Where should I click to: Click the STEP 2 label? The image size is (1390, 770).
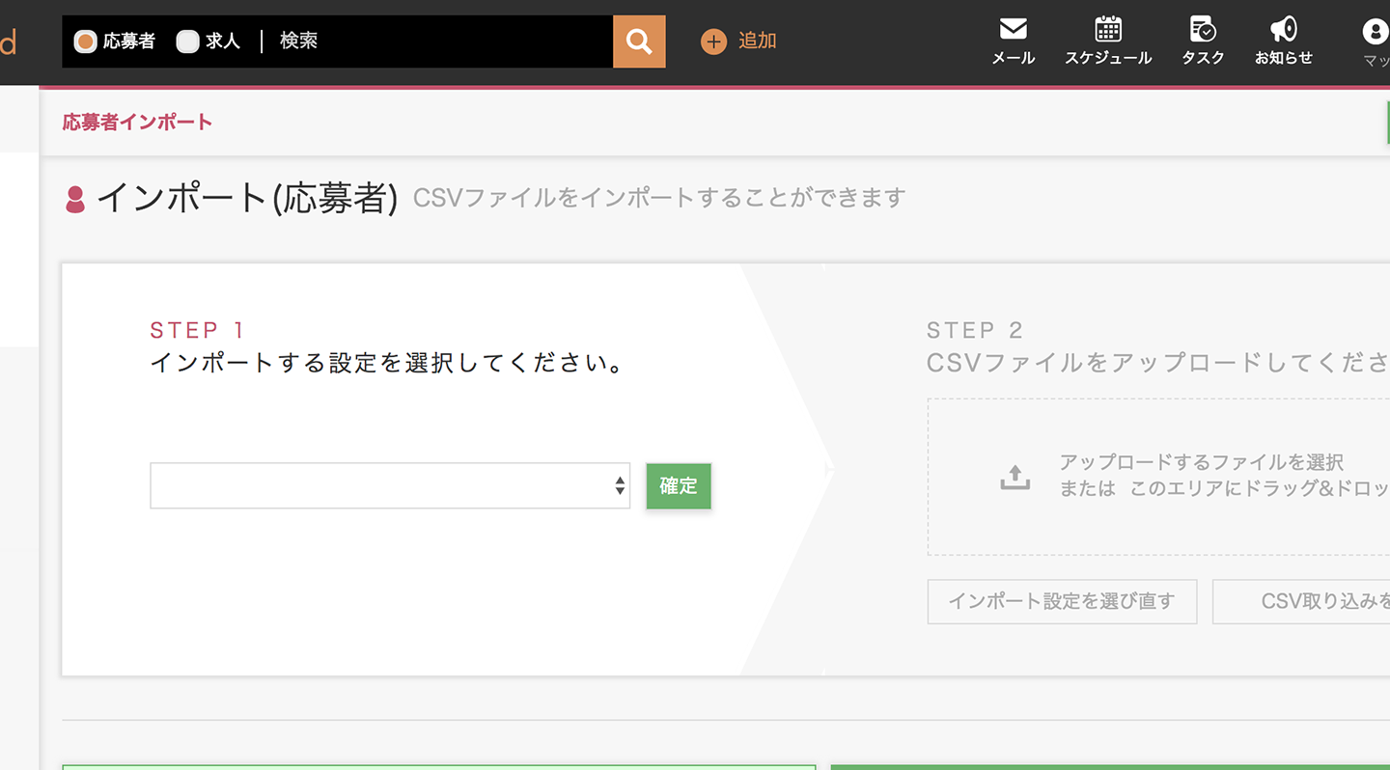(x=975, y=330)
